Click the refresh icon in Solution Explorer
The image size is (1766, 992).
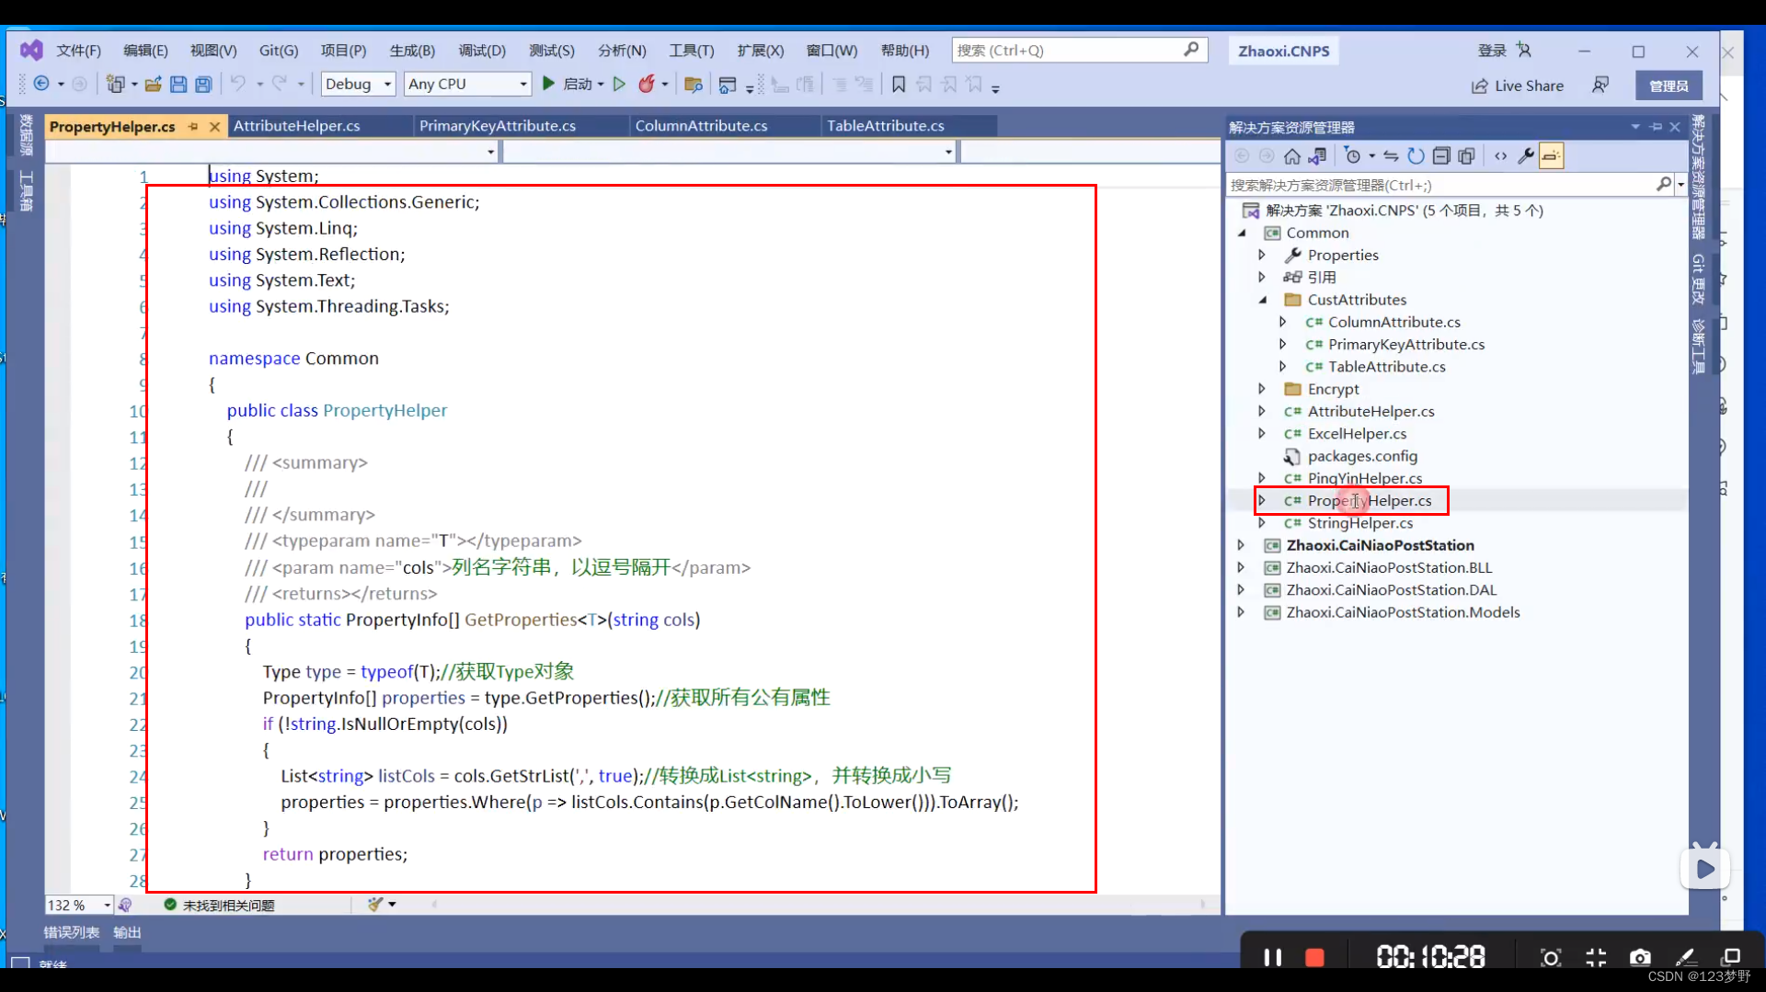[x=1416, y=156]
